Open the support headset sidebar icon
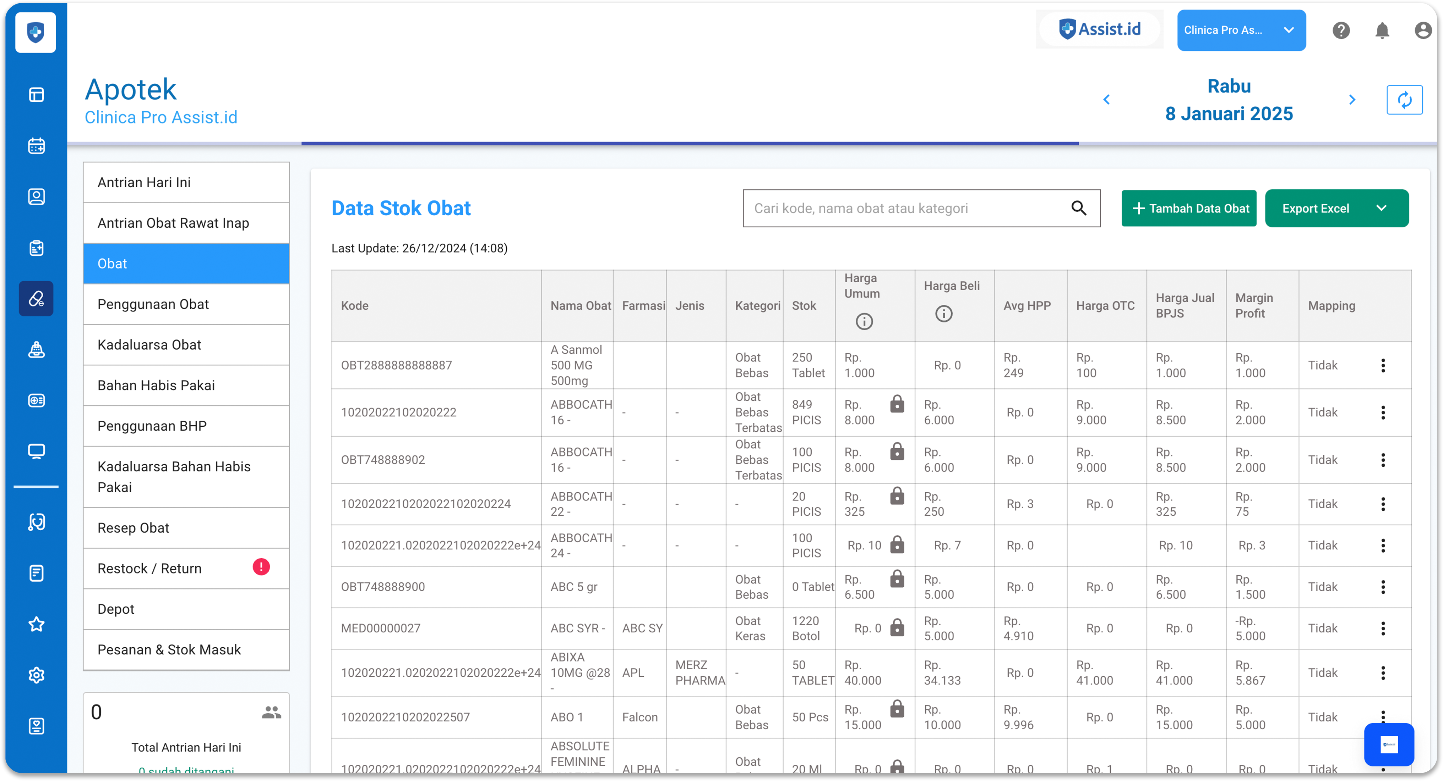Screen dimensions: 1443x781 tap(37, 522)
